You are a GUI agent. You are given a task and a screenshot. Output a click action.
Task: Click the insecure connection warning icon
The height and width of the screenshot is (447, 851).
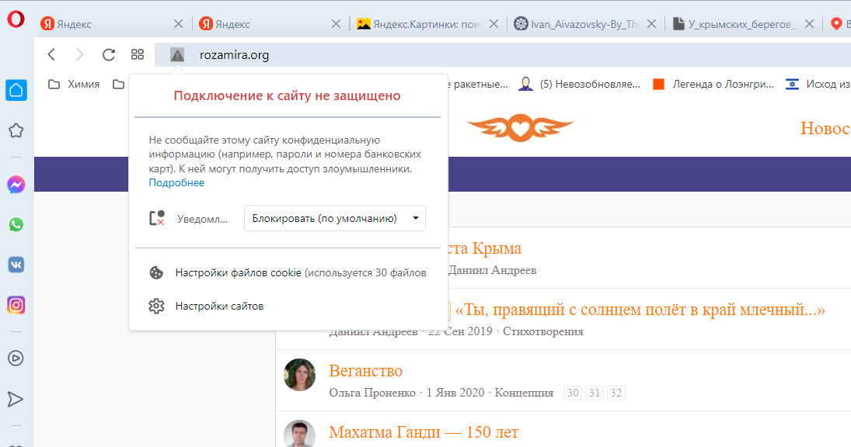(177, 55)
